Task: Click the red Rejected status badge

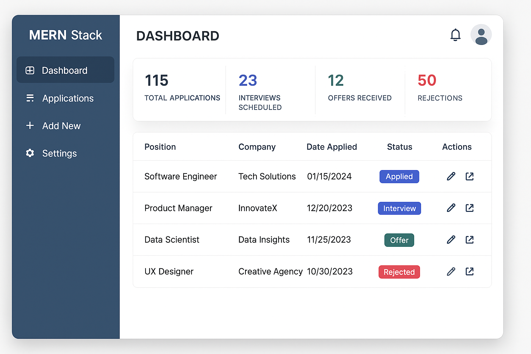Action: (x=399, y=272)
